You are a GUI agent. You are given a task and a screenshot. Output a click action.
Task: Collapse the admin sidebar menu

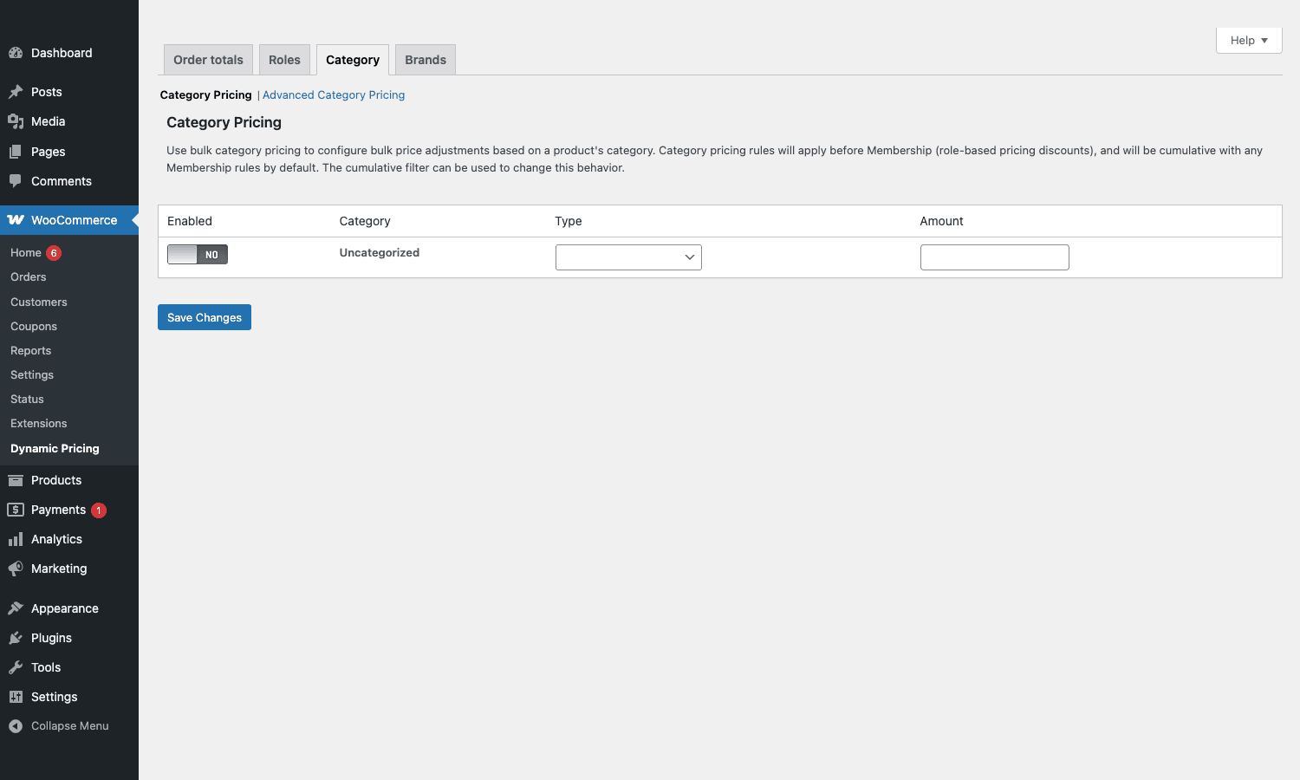pyautogui.click(x=69, y=726)
